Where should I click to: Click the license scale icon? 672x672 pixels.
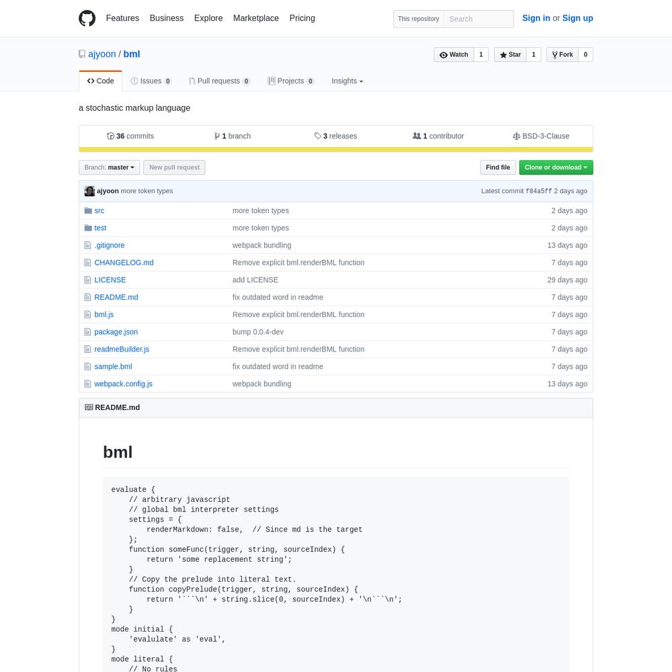tap(516, 136)
